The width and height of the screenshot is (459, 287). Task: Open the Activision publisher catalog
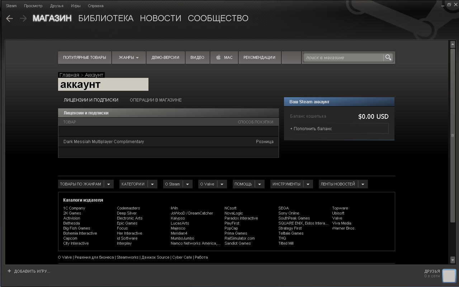[72, 218]
